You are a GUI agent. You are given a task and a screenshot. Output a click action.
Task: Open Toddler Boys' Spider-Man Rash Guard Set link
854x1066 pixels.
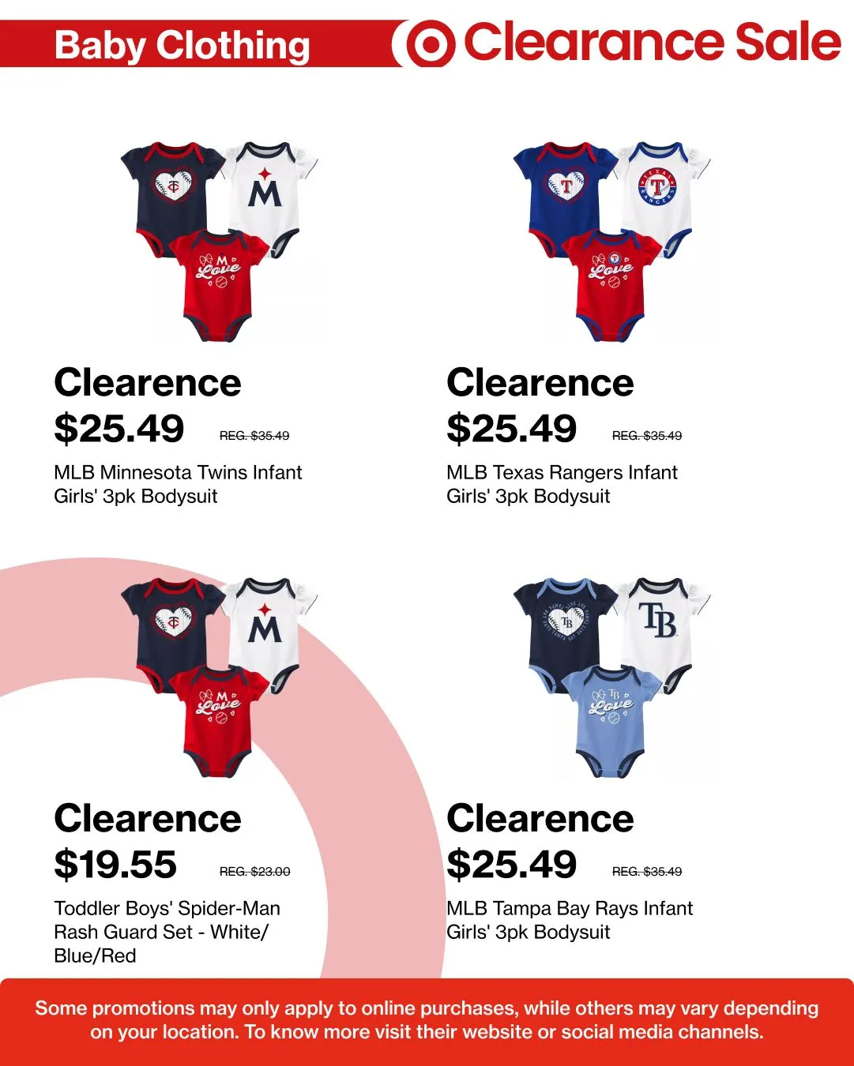[x=167, y=932]
